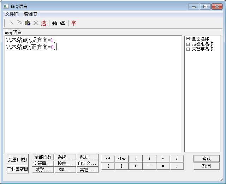Insert the minus - operator

coord(149,166)
